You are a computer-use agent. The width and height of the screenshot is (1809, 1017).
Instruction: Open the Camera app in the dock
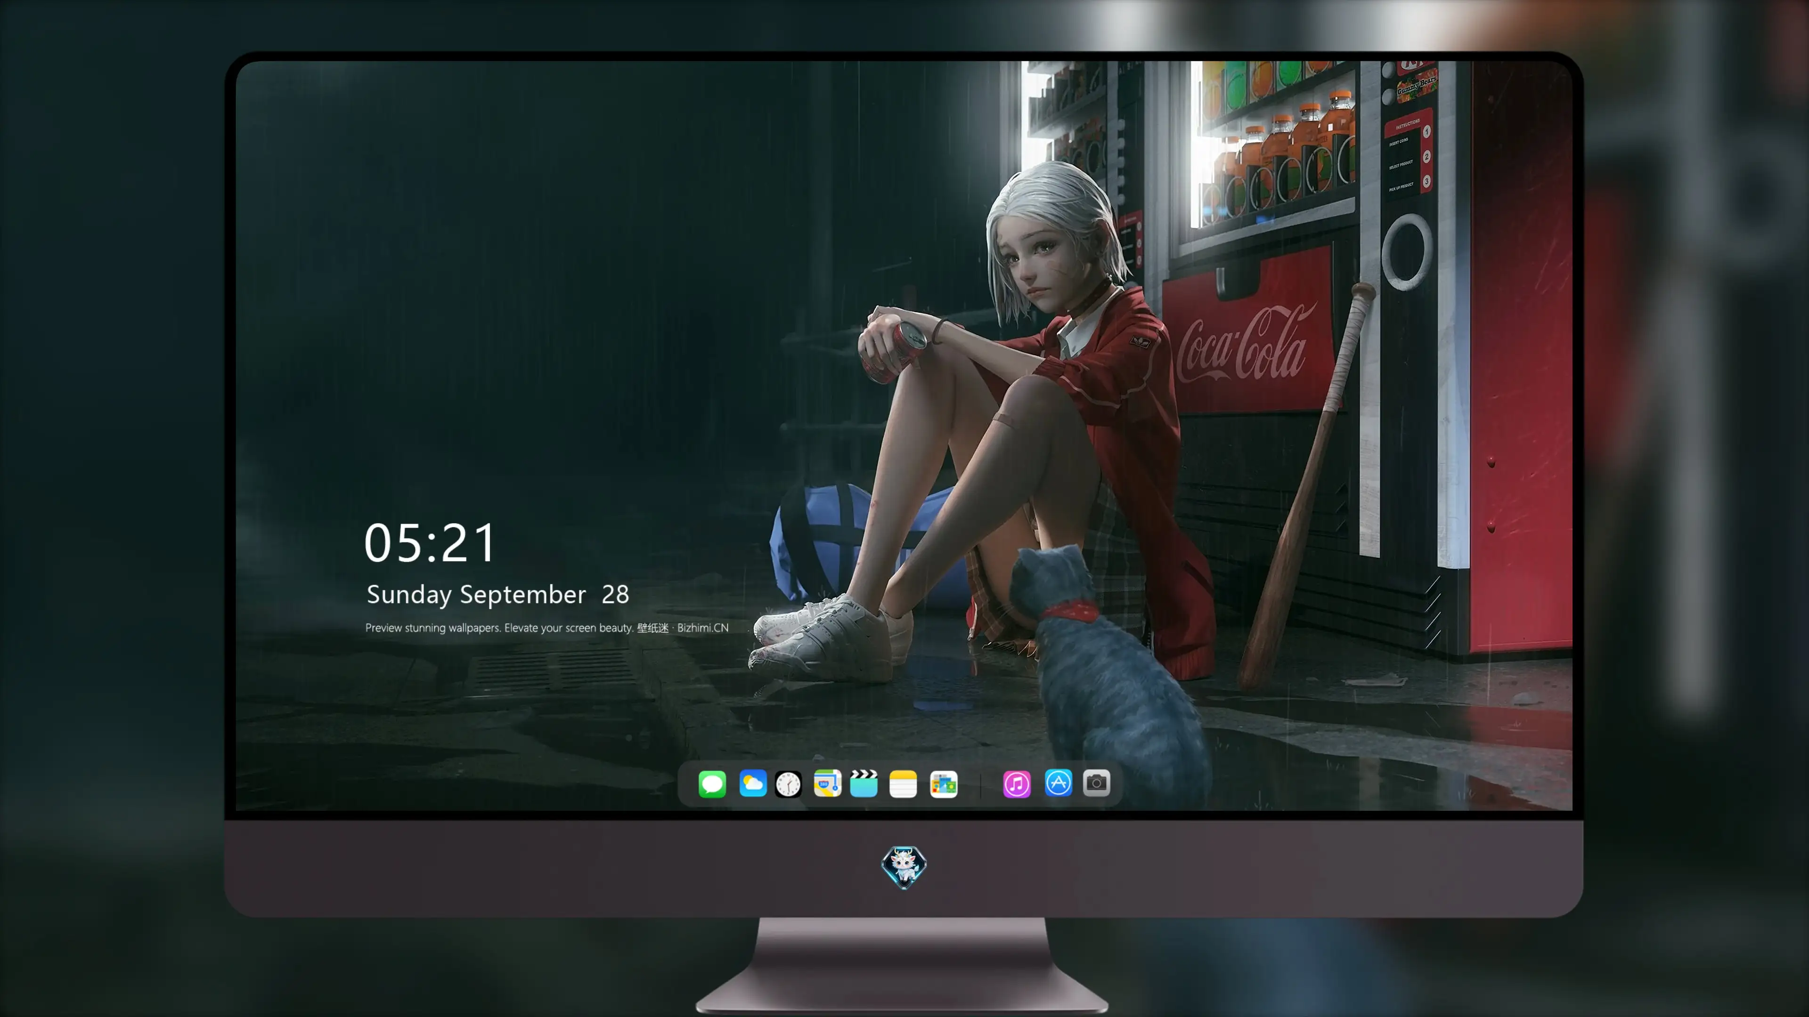click(x=1096, y=783)
